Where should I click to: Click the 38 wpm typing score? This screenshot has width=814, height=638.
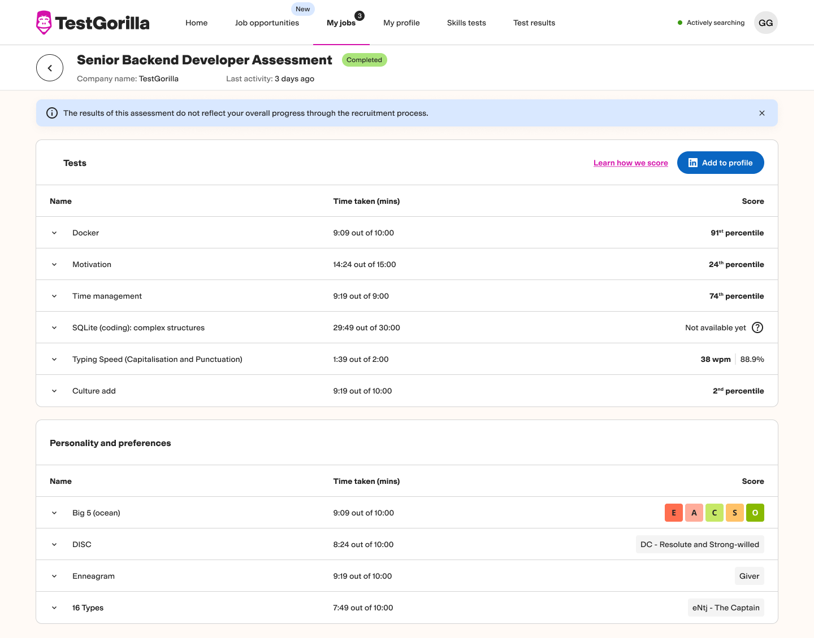716,359
